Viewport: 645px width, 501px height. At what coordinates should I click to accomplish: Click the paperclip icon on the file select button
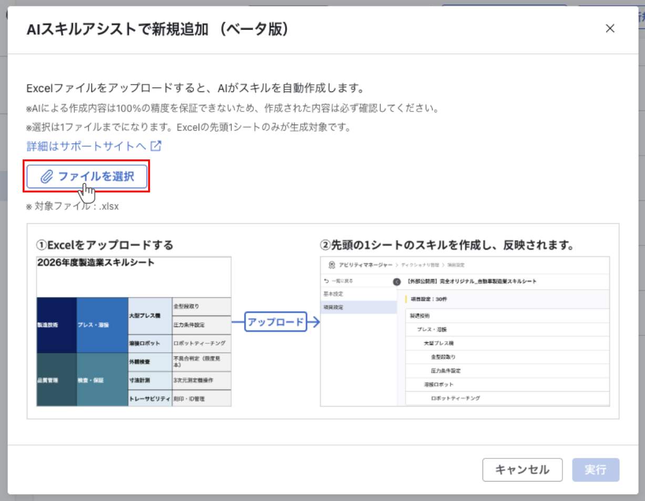tap(48, 177)
